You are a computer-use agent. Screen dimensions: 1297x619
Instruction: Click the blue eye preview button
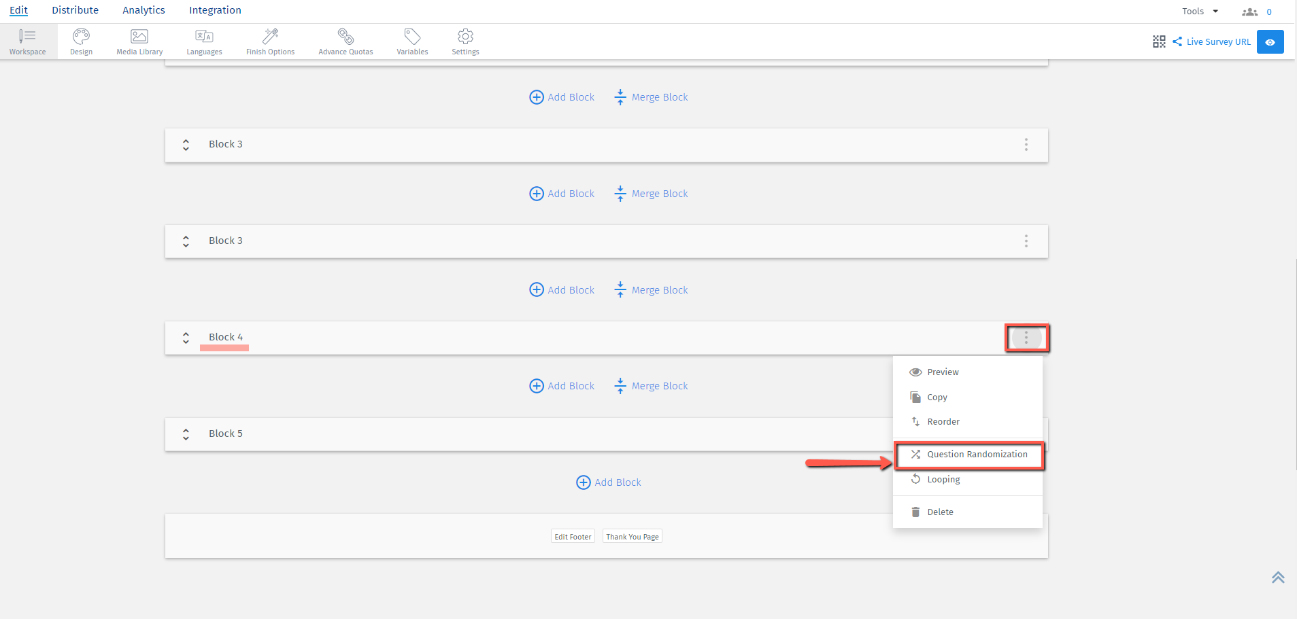[x=1270, y=41]
